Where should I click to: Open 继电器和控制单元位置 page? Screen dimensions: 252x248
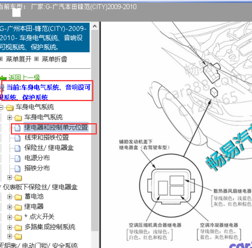(56, 127)
